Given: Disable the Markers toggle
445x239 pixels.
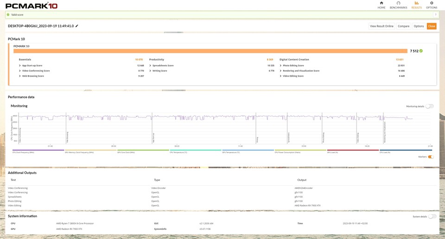Looking at the screenshot, I should (x=431, y=157).
